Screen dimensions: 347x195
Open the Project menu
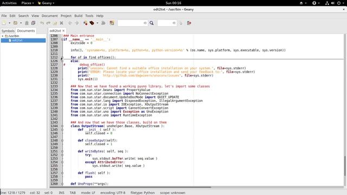(66, 16)
